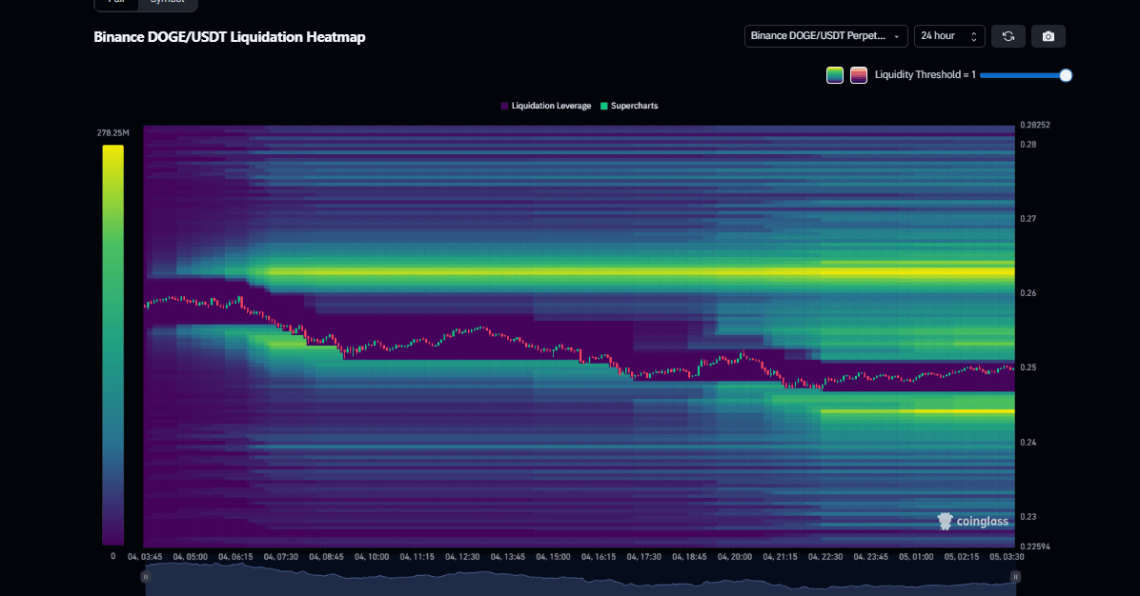Click the left zoom range handle
1140x596 pixels.
146,576
